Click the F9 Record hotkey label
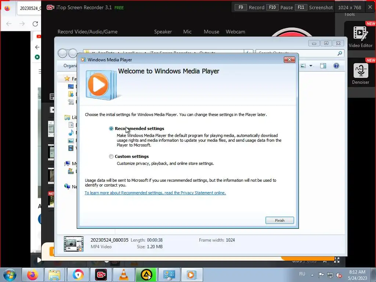 249,7
